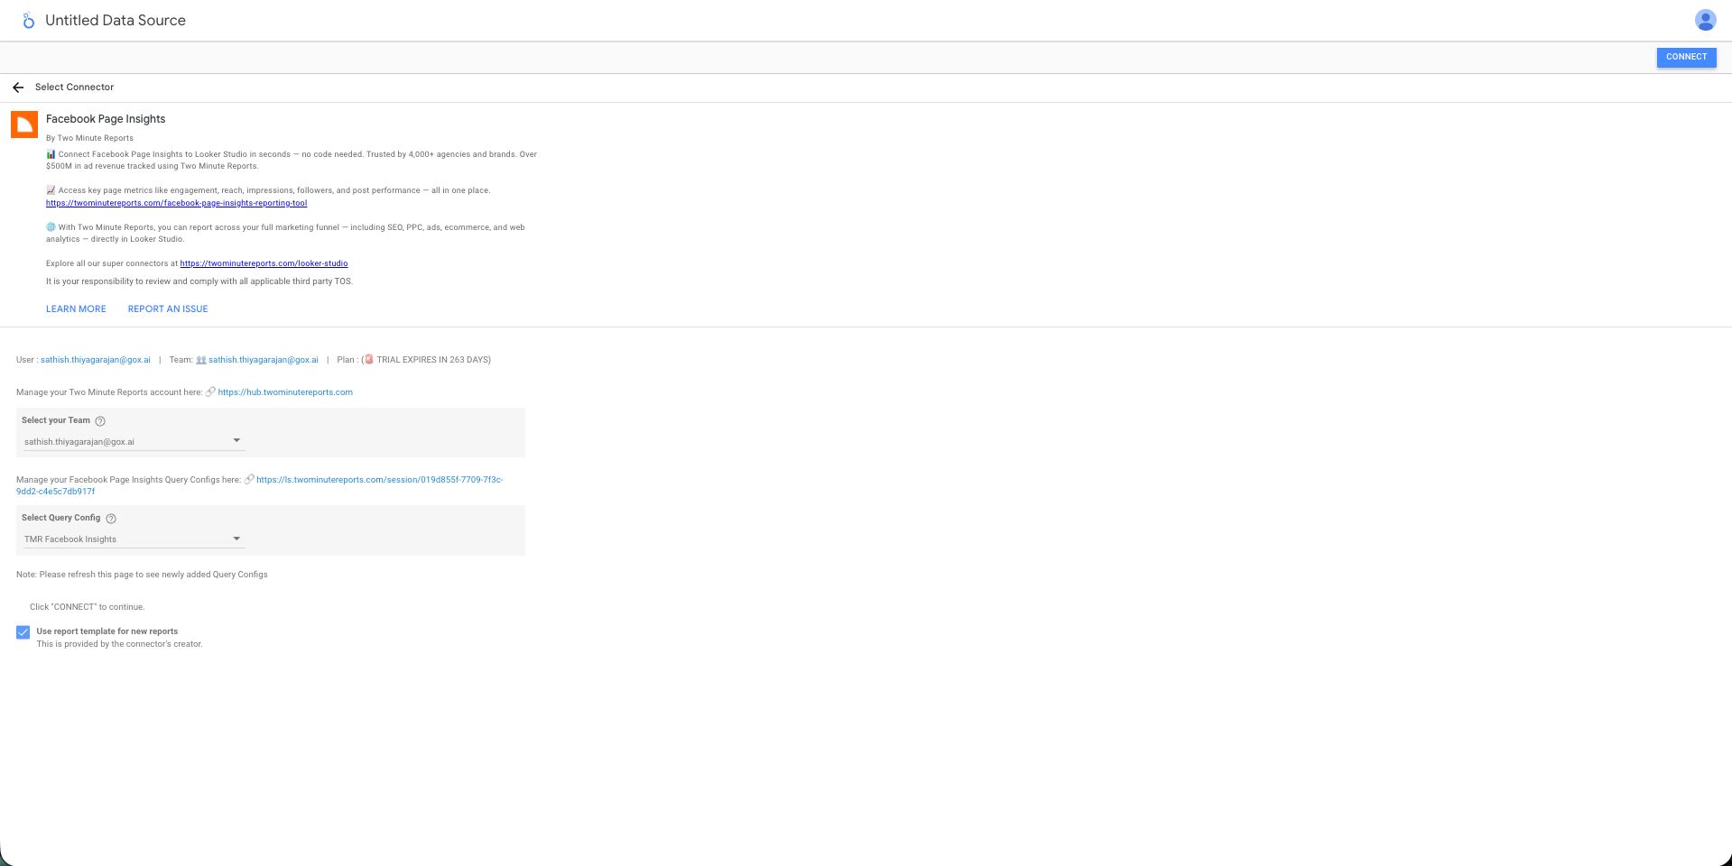Open the Query Configs session link

coord(379,479)
